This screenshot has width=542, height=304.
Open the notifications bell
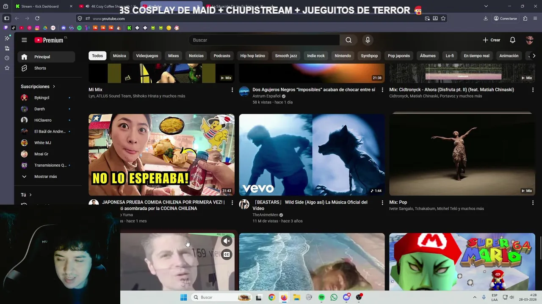[x=512, y=40]
